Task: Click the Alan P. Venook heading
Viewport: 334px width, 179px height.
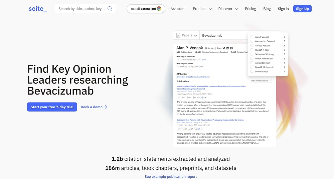Action: 190,48
